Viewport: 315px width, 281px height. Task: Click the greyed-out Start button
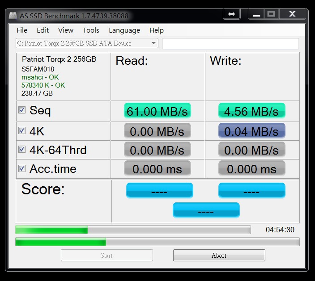107,256
